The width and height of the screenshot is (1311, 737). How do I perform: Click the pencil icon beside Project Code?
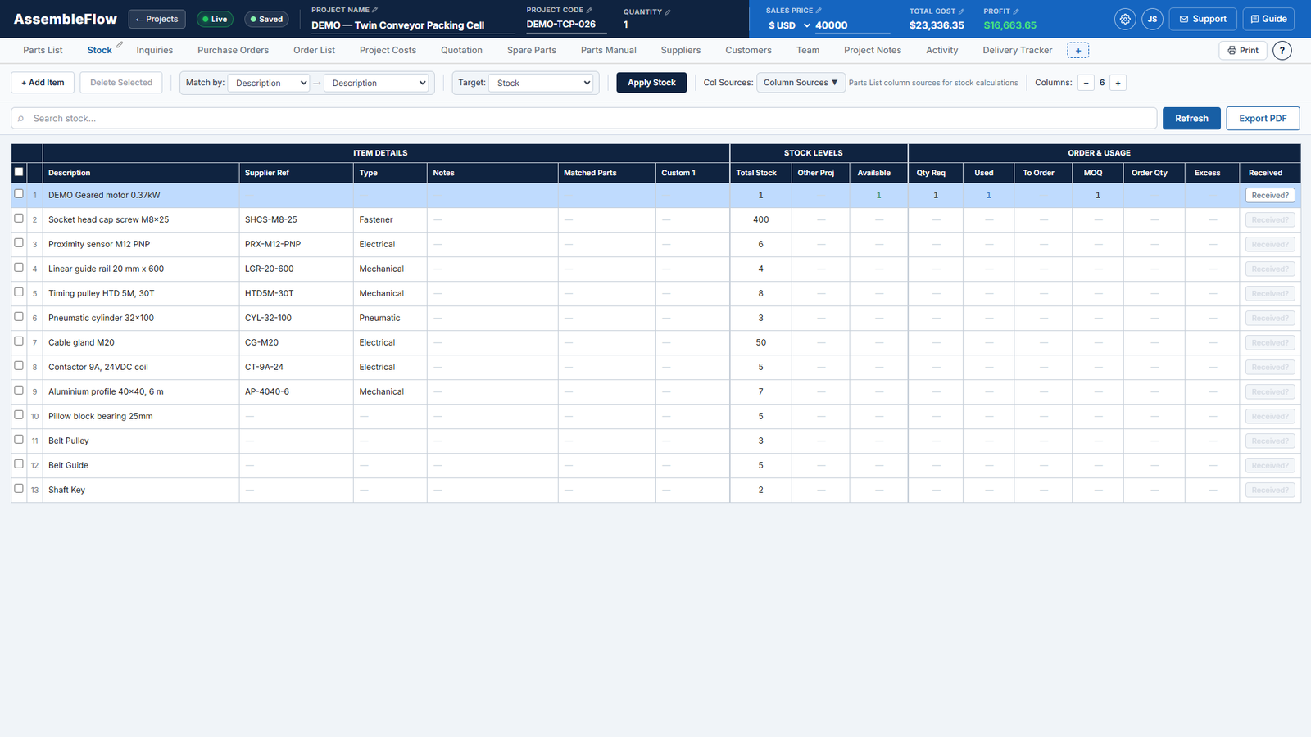[589, 10]
